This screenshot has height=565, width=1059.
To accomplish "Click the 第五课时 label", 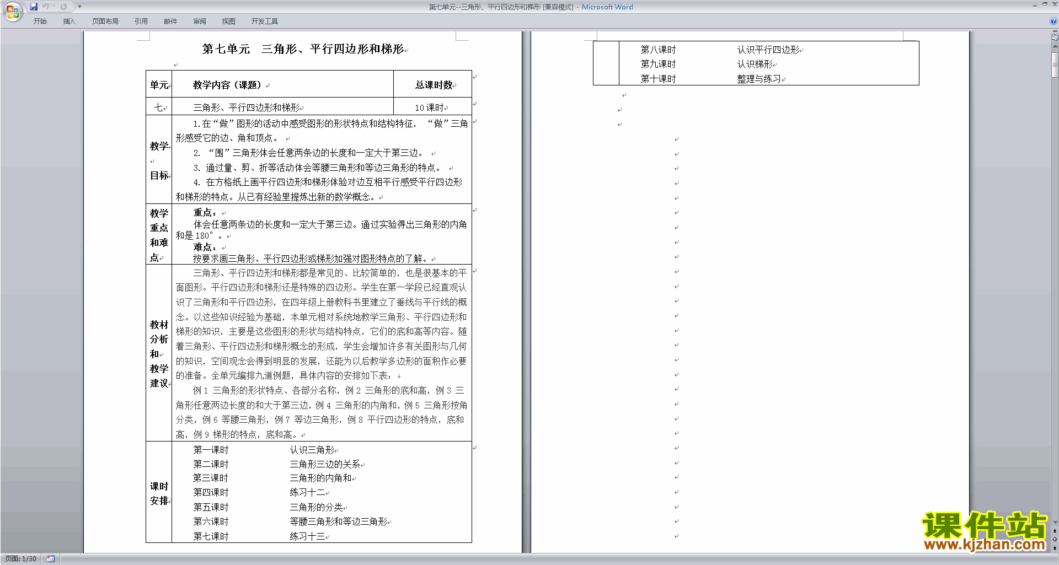I will 211,507.
